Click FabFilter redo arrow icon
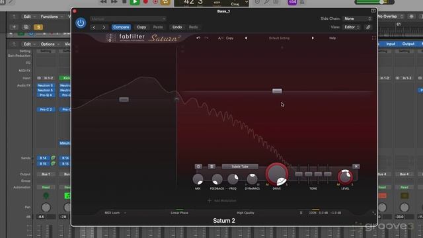The height and width of the screenshot is (238, 423). point(206,38)
